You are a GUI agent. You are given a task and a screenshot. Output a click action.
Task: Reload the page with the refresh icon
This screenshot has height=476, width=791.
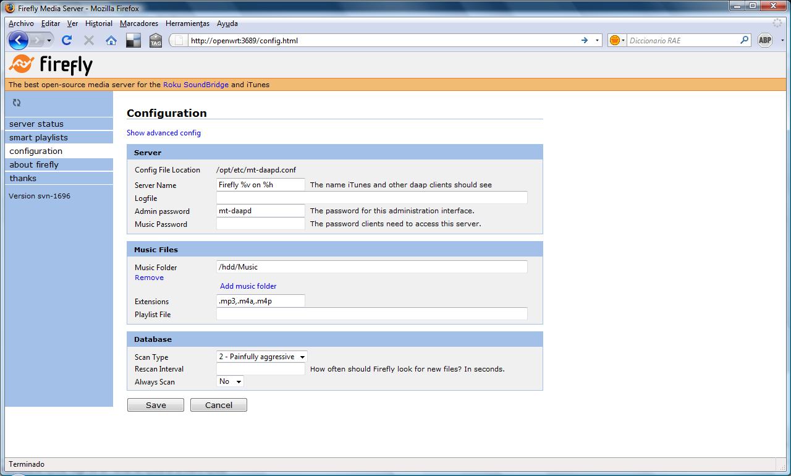point(67,40)
